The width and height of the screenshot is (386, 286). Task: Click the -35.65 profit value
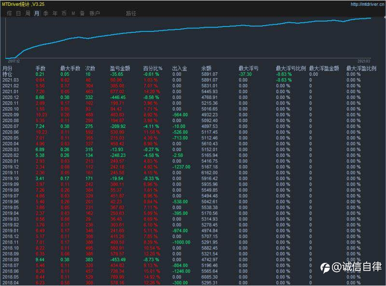coord(117,74)
